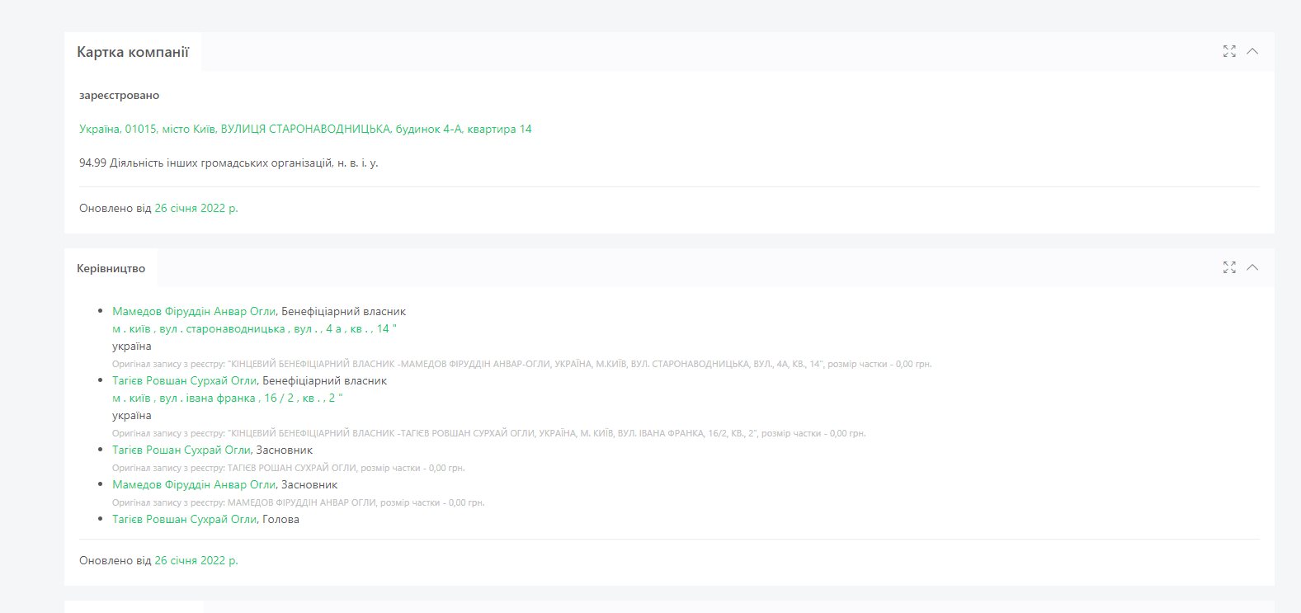The height and width of the screenshot is (613, 1301).
Task: Select the Картка компанії tab header
Action: [133, 52]
